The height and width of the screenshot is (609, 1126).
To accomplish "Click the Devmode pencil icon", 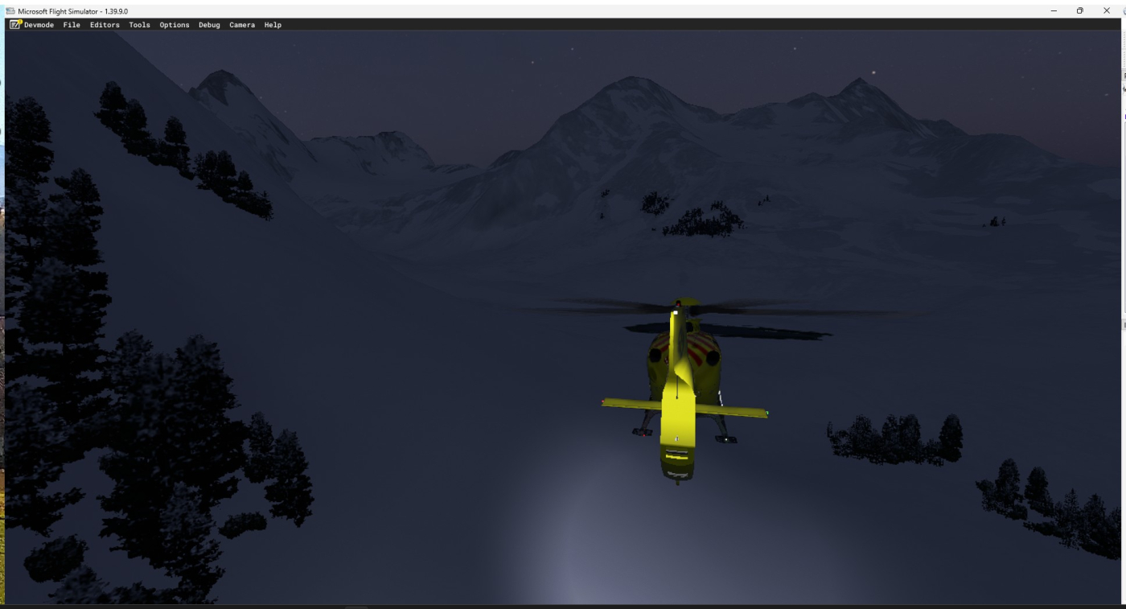I will tap(15, 25).
